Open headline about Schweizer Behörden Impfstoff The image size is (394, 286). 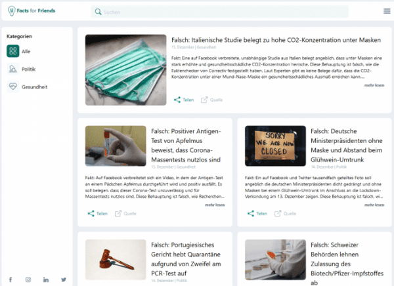[x=347, y=264]
